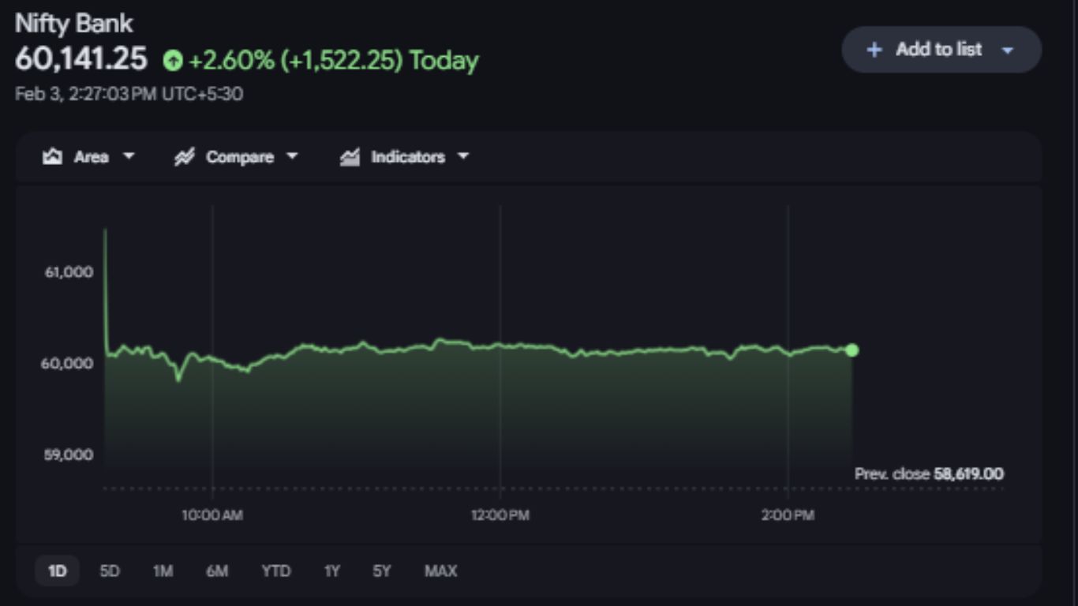This screenshot has width=1078, height=606.
Task: Select the 1Y time range
Action: 332,570
